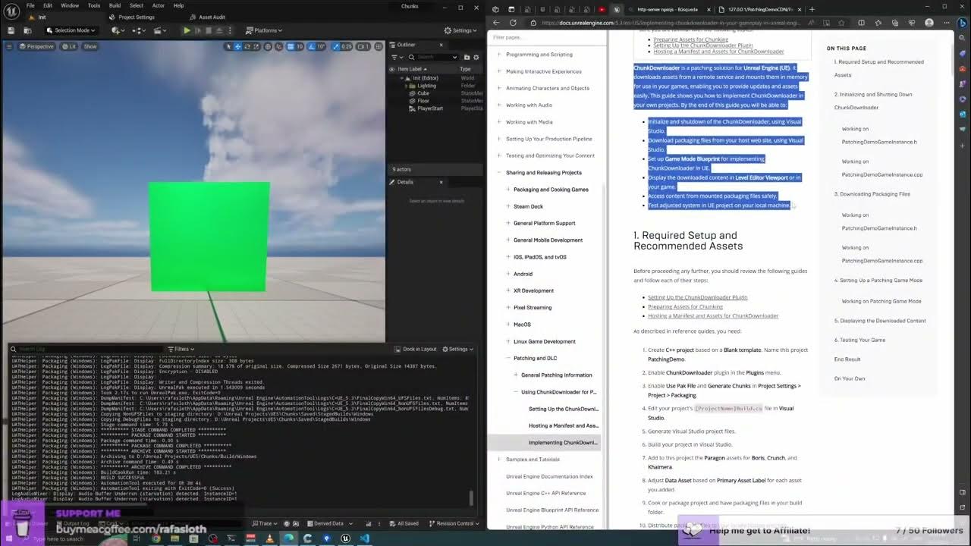Toggle rotation snapping angle icon

point(312,46)
